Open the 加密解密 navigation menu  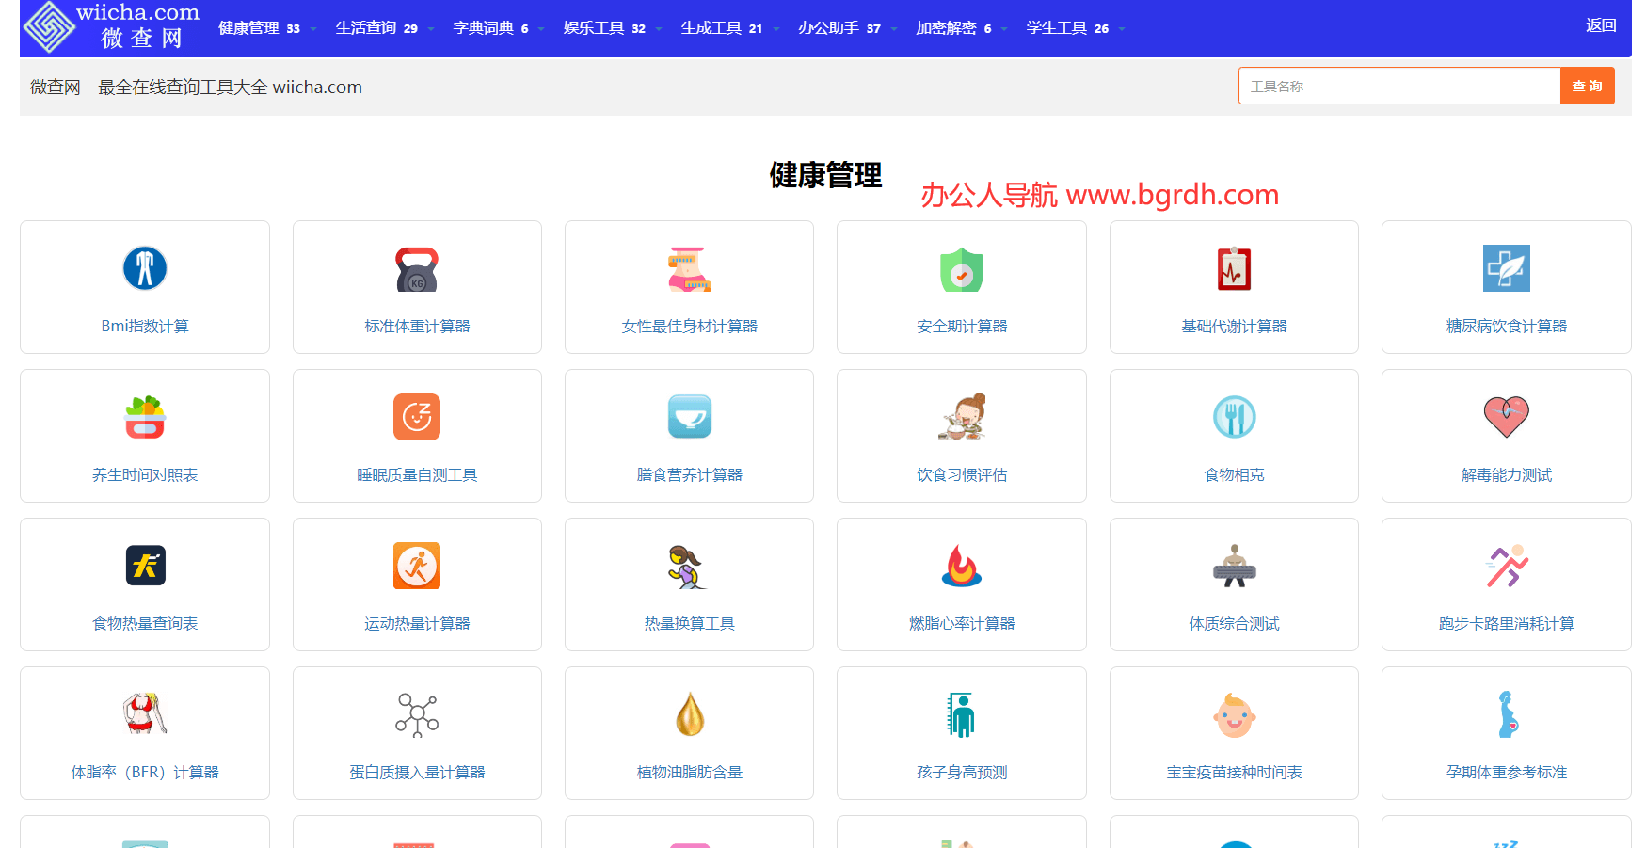click(x=953, y=28)
